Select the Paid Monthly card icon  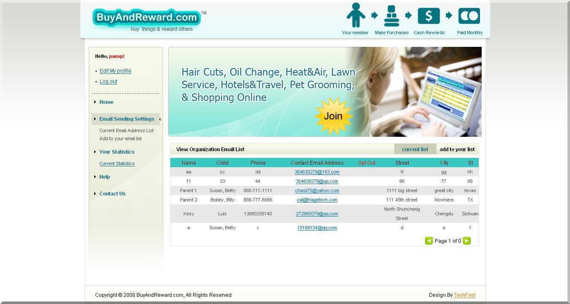coord(469,16)
